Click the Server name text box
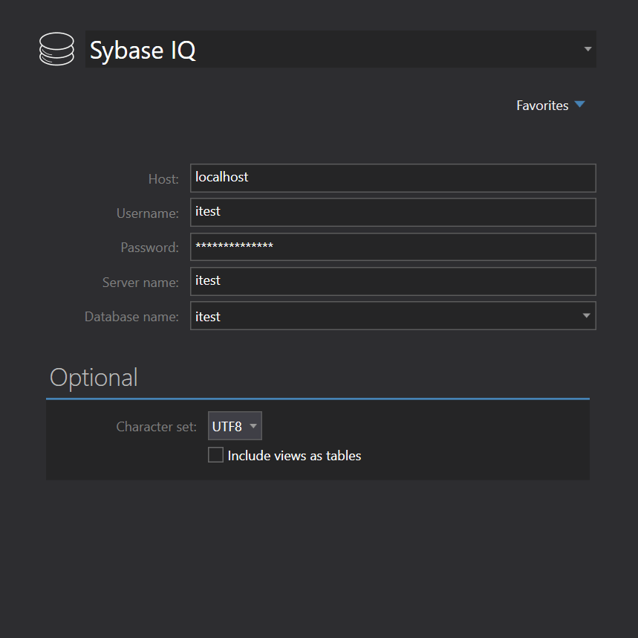 click(x=392, y=281)
